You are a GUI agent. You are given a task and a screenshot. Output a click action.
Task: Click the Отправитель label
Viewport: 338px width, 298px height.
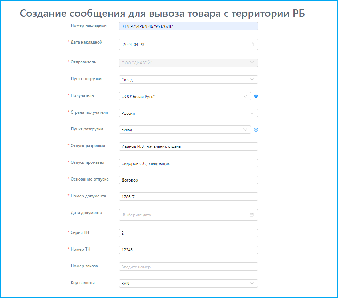(x=83, y=62)
